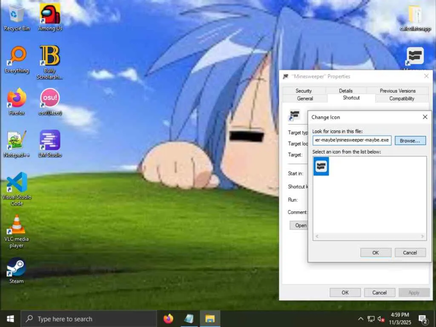Screen dimensions: 436x327
Task: Click the right arrow of icon list scrollbar
Action: coord(422,236)
